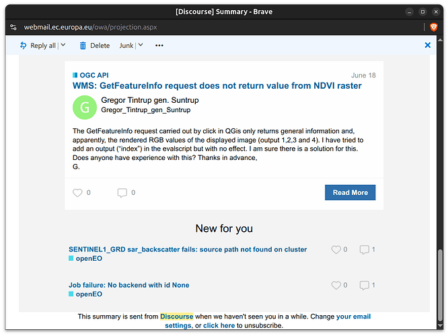Expand the Junk dropdown chevron

click(x=141, y=45)
